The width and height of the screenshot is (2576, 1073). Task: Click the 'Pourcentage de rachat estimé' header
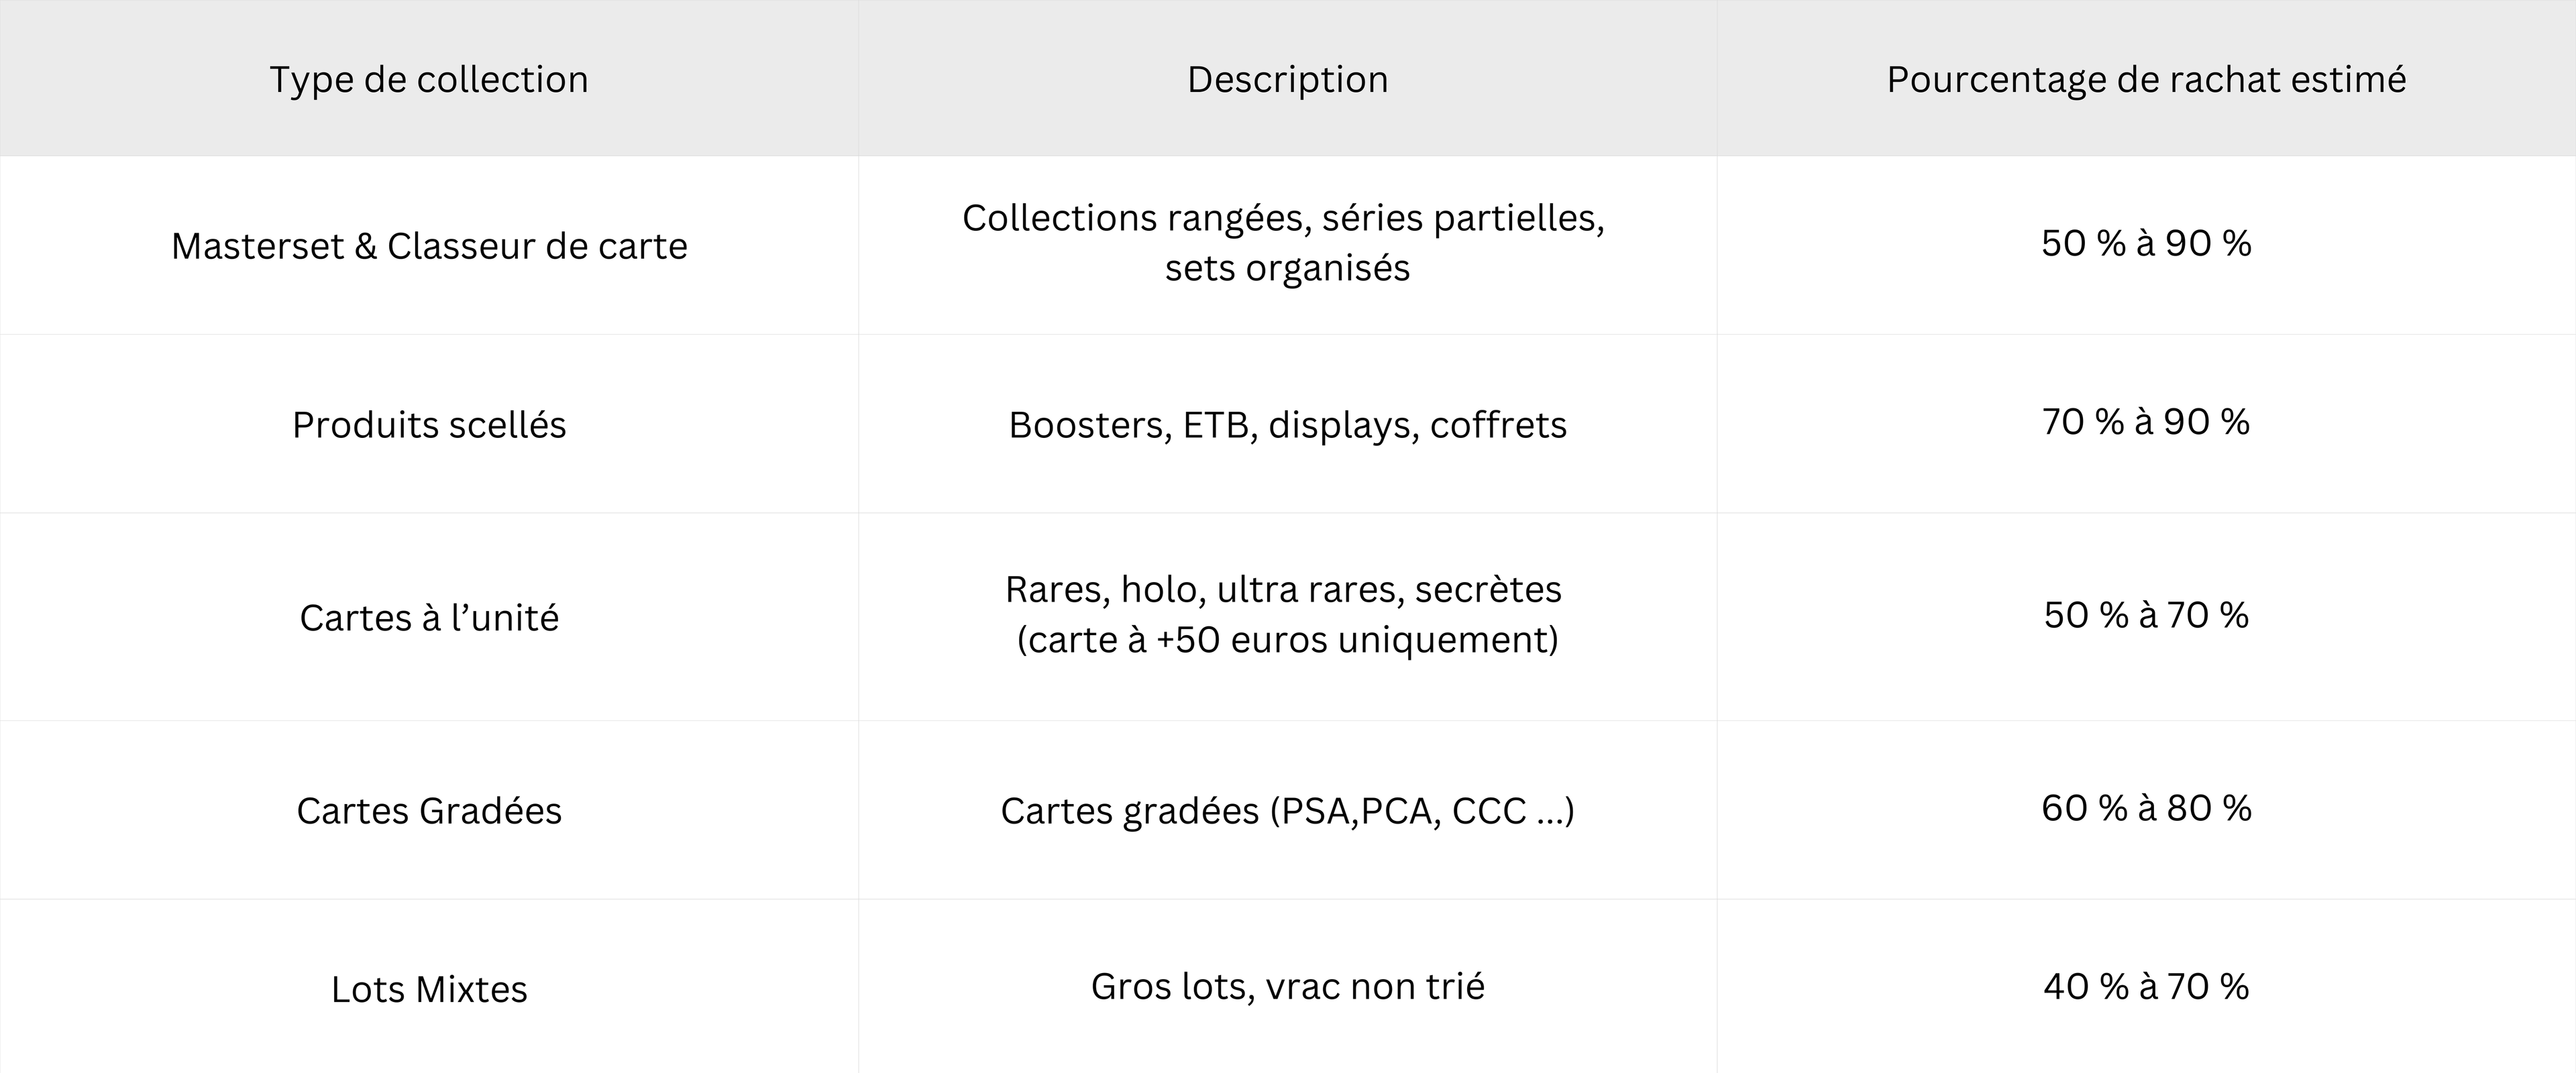(x=2146, y=79)
